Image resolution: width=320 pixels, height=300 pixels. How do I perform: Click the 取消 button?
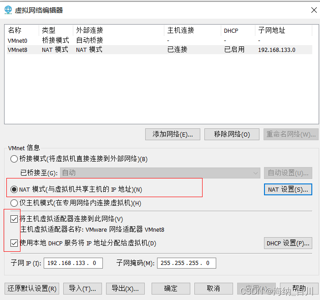pos(213,289)
